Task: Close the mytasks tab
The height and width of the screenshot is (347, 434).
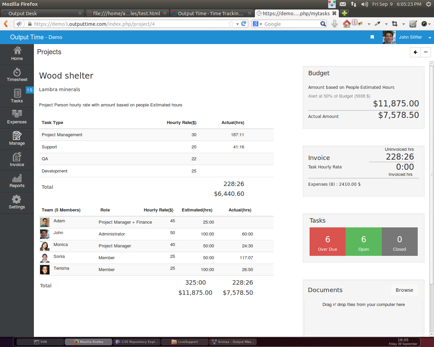Action: pos(334,13)
